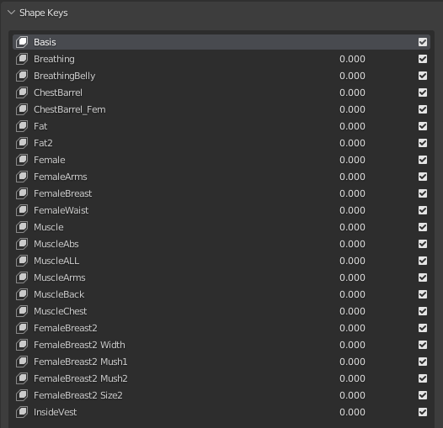This screenshot has width=443, height=428.
Task: Click the Muscle value 0.000
Action: coord(352,227)
